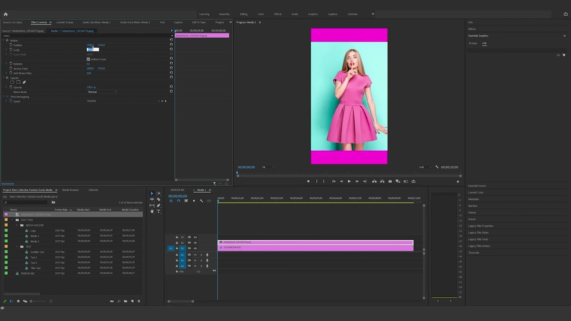
Task: Select the Slip tool
Action: pos(152,206)
